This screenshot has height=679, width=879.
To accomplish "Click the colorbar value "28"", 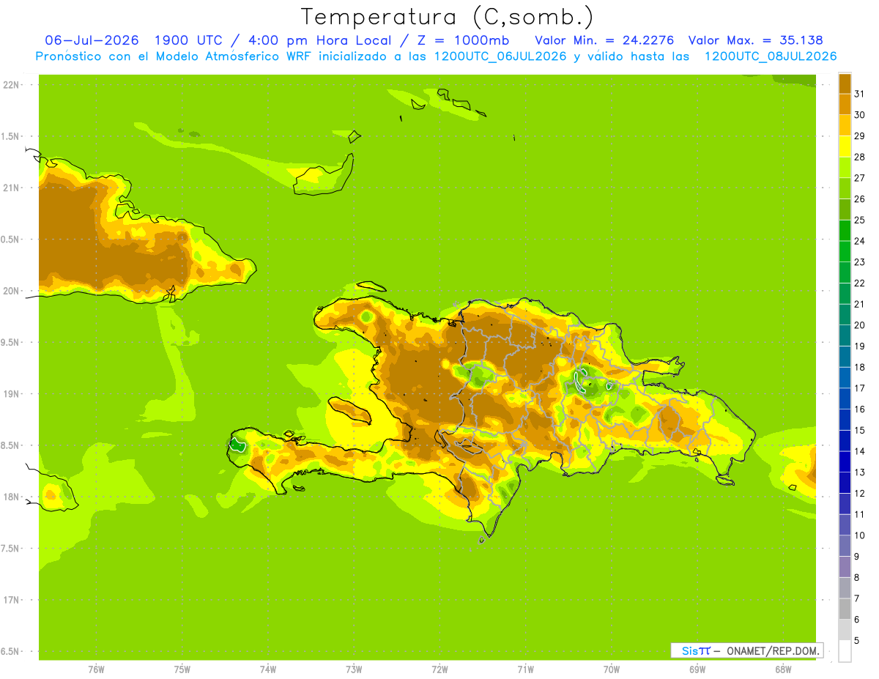I will pyautogui.click(x=860, y=157).
